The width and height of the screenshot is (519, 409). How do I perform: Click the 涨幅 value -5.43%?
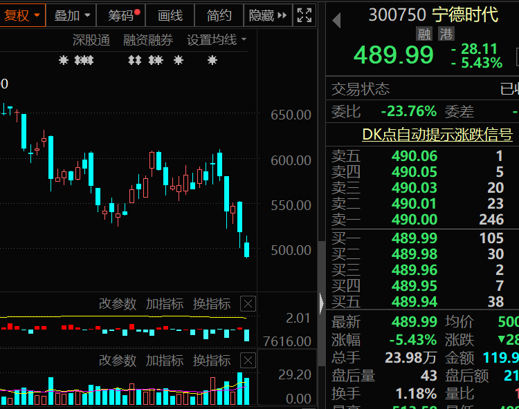412,340
